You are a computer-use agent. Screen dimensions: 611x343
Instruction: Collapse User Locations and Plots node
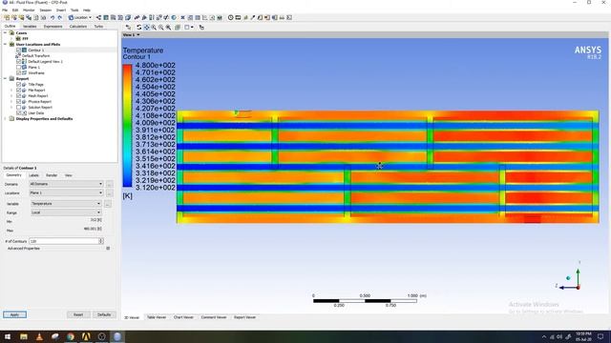(x=5, y=45)
